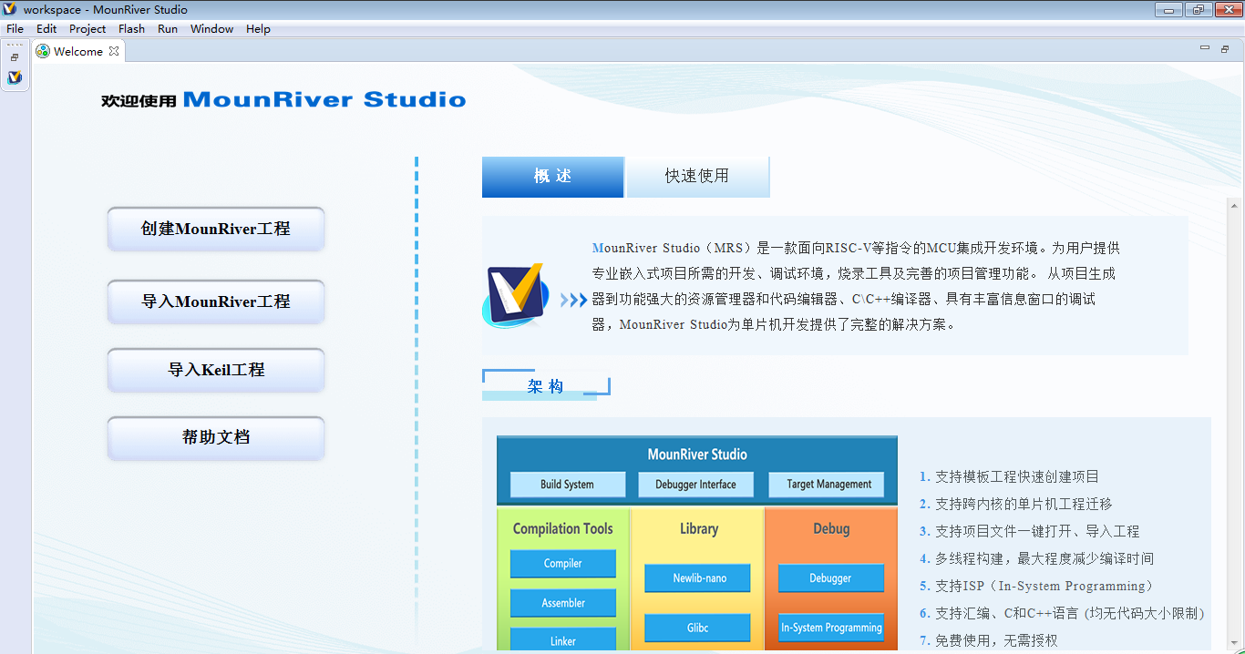The height and width of the screenshot is (654, 1245).
Task: Click the Newlib-nano block
Action: point(698,578)
